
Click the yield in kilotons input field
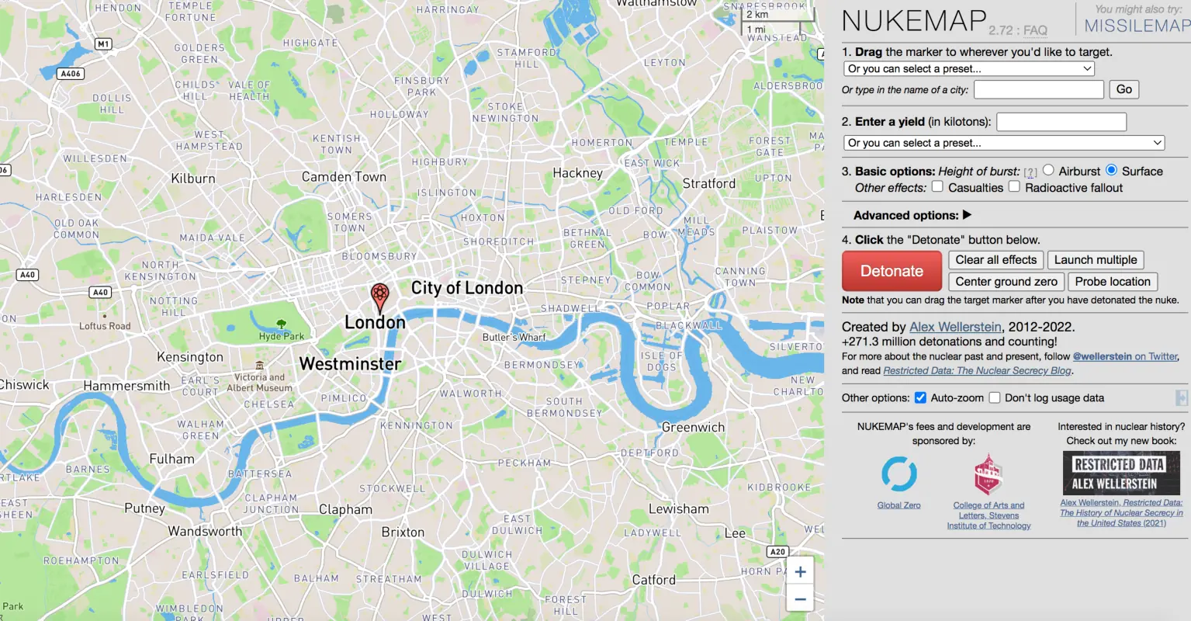click(1061, 122)
